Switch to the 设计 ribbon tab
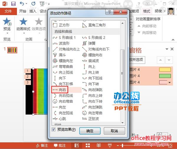The height and width of the screenshot is (149, 177). 43,11
